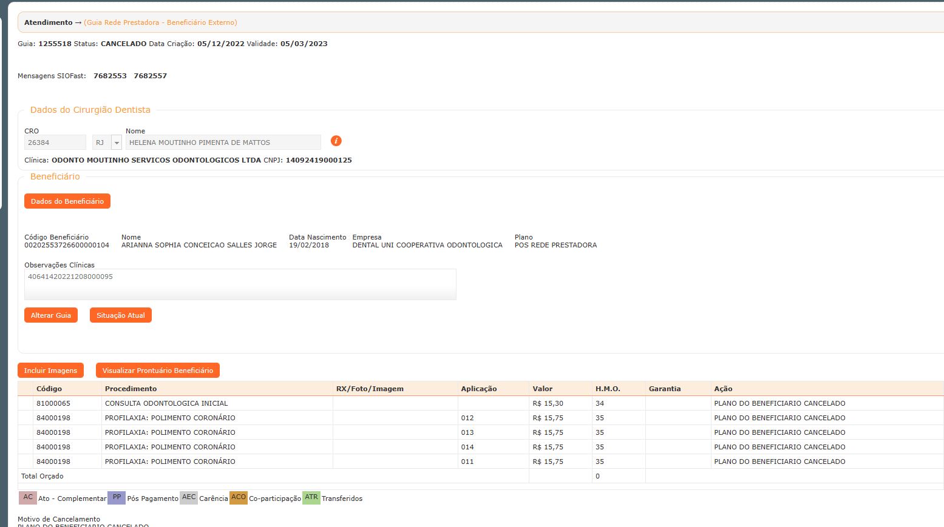
Task: Click the green ATR Transferidos swatch
Action: tap(311, 497)
